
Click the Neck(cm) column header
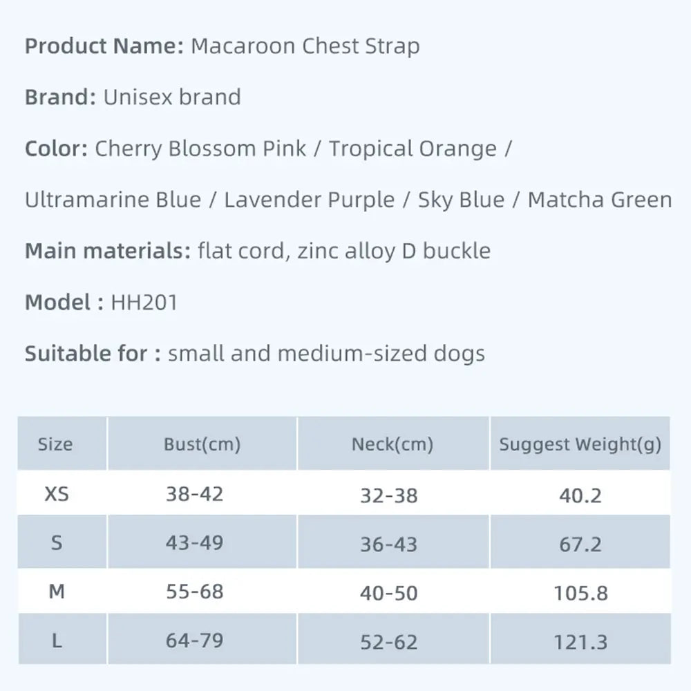(392, 444)
